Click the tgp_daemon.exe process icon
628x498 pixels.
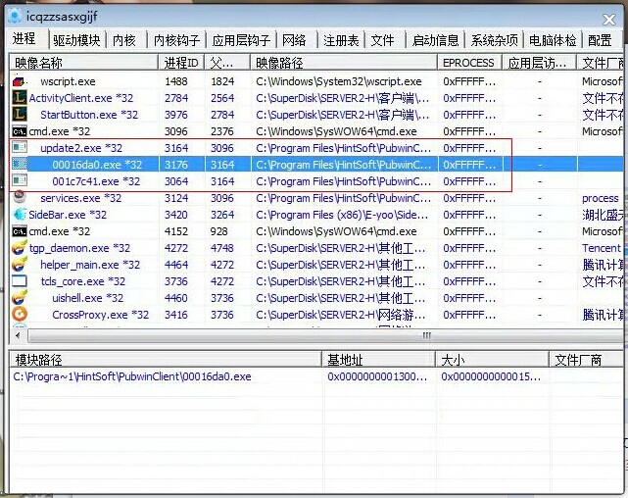[19, 248]
